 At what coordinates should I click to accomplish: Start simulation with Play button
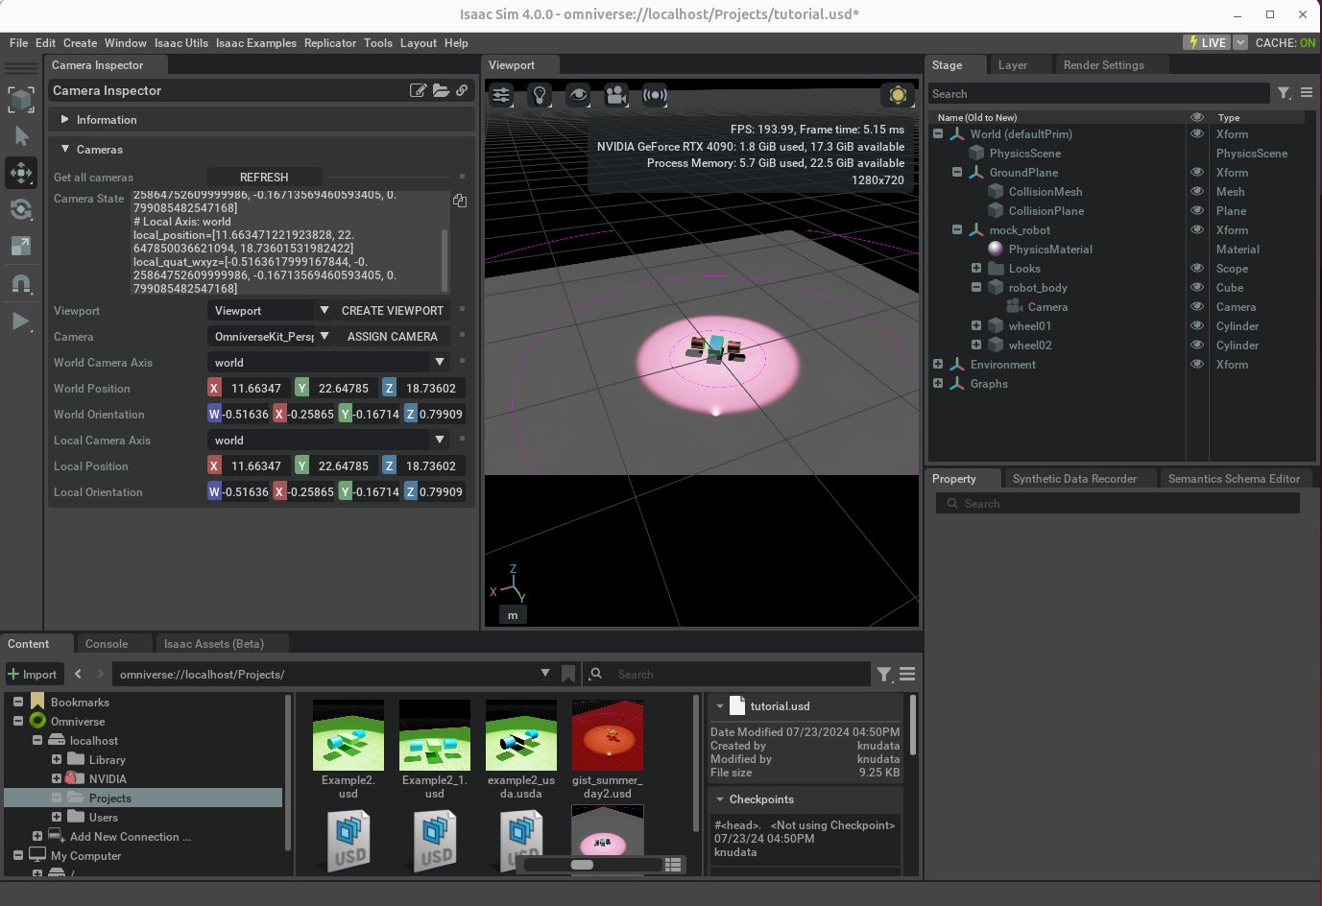pos(21,321)
